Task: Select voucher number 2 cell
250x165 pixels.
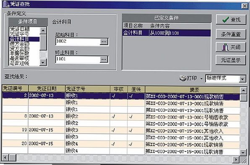Action: coord(15,95)
